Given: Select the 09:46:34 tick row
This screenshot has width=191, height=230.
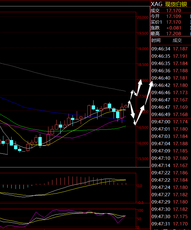Looking at the screenshot, I should tap(170, 49).
